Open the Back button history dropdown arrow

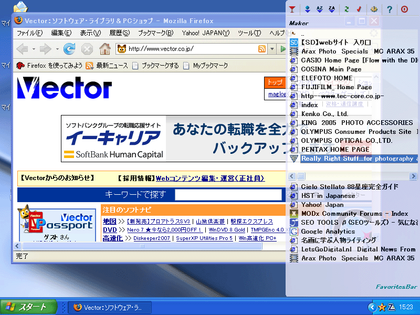tap(34, 49)
